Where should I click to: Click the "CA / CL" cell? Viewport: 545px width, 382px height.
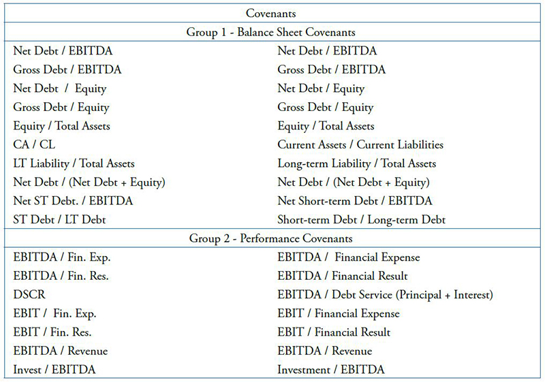click(x=32, y=145)
